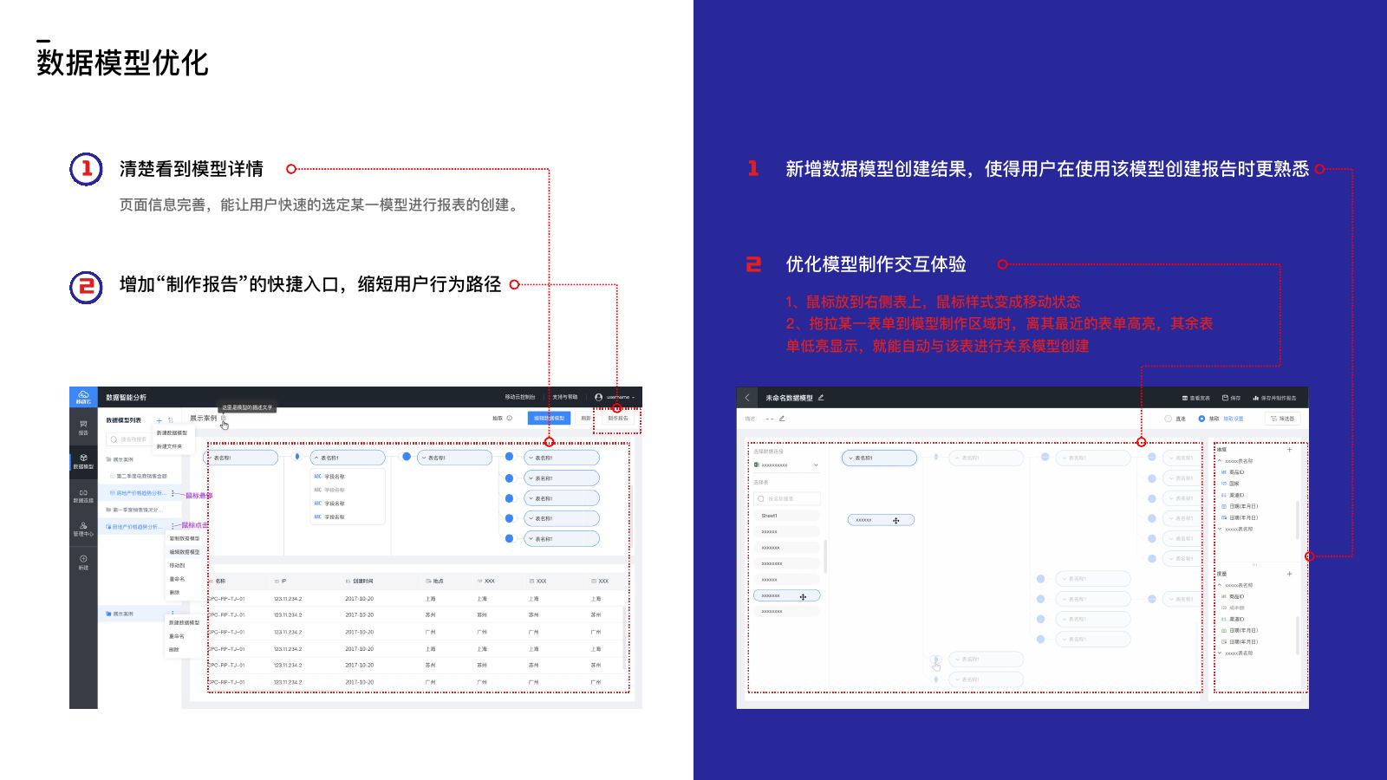Go to 管理中心 in the sidebar
Image resolution: width=1387 pixels, height=780 pixels.
tap(83, 529)
